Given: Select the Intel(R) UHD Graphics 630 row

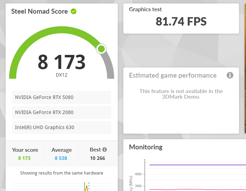Looking at the screenshot, I should [x=62, y=127].
